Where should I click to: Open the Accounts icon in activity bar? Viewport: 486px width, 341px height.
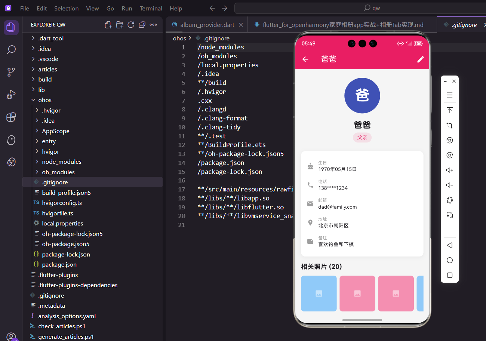[x=11, y=337]
